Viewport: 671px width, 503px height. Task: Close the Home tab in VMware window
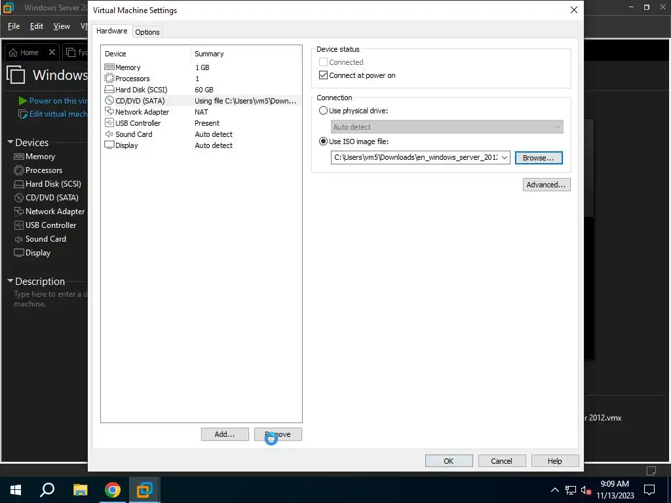(52, 52)
